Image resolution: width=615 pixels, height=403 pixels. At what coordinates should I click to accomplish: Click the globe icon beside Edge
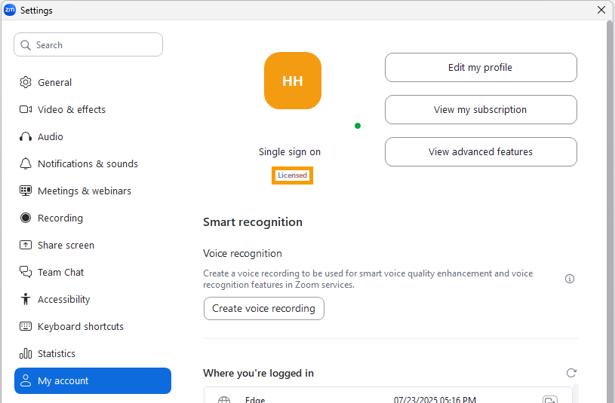click(x=224, y=399)
